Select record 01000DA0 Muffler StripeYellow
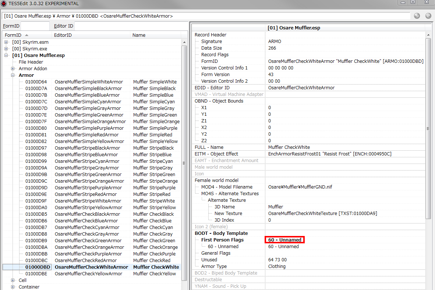Image resolution: width=435 pixels, height=290 pixels. 92,208
